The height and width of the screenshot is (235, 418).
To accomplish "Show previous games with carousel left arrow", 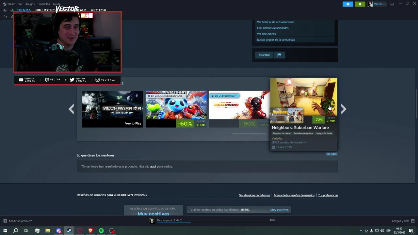I will coord(71,109).
